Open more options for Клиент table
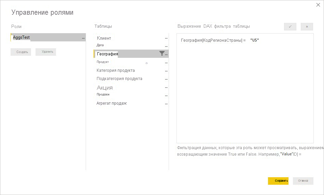The width and height of the screenshot is (324, 195). click(x=166, y=38)
